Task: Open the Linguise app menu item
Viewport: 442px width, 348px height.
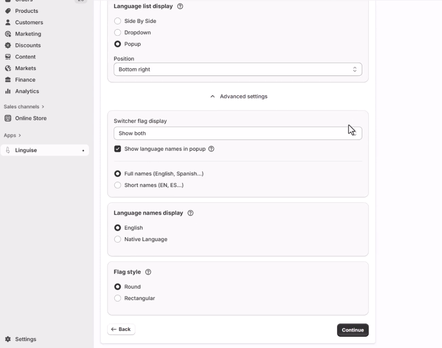Action: pos(26,150)
